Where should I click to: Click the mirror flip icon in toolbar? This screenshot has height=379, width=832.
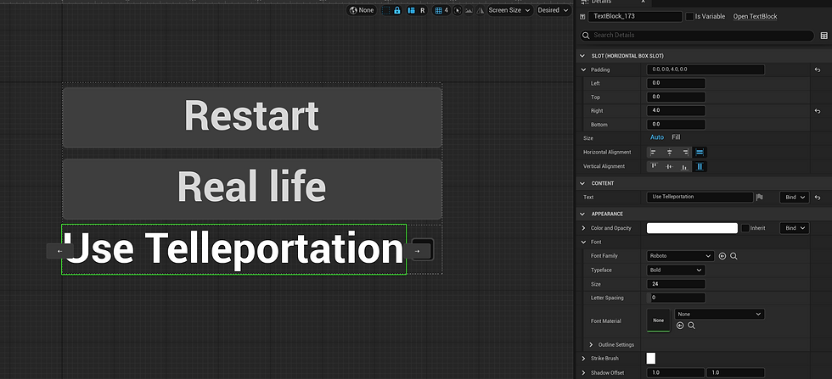point(480,10)
